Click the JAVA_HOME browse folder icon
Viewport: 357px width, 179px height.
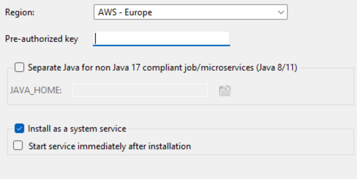pyautogui.click(x=225, y=91)
